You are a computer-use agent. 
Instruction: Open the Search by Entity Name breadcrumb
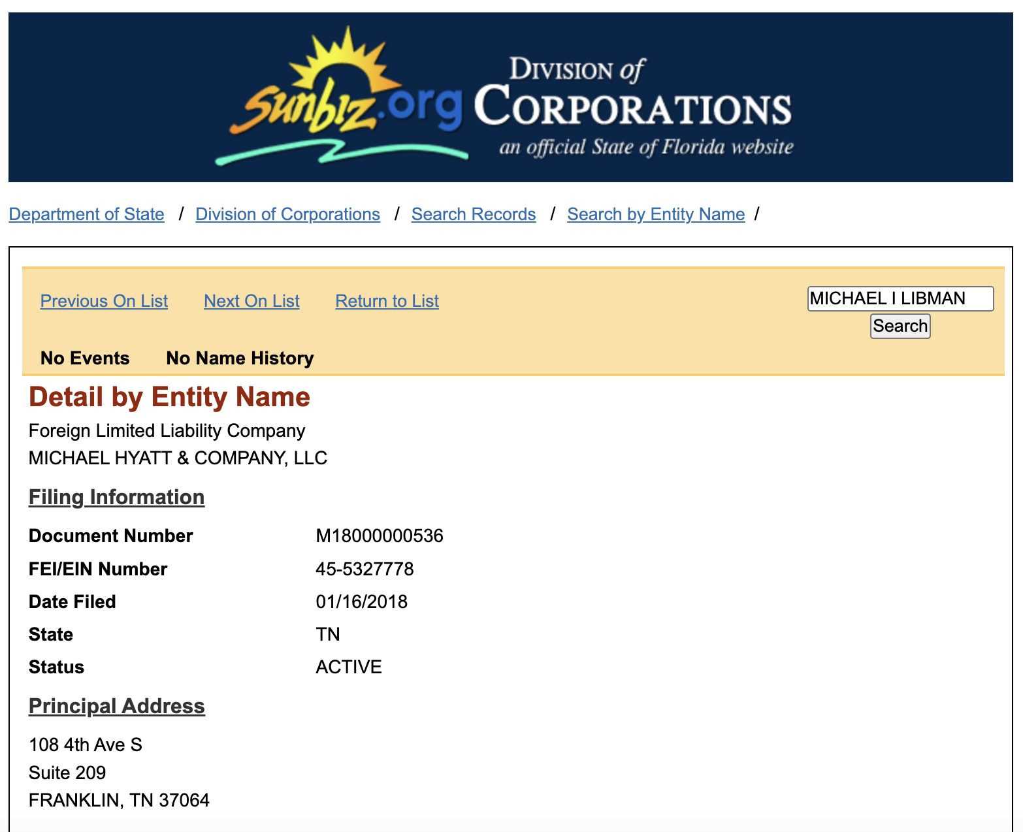click(656, 214)
